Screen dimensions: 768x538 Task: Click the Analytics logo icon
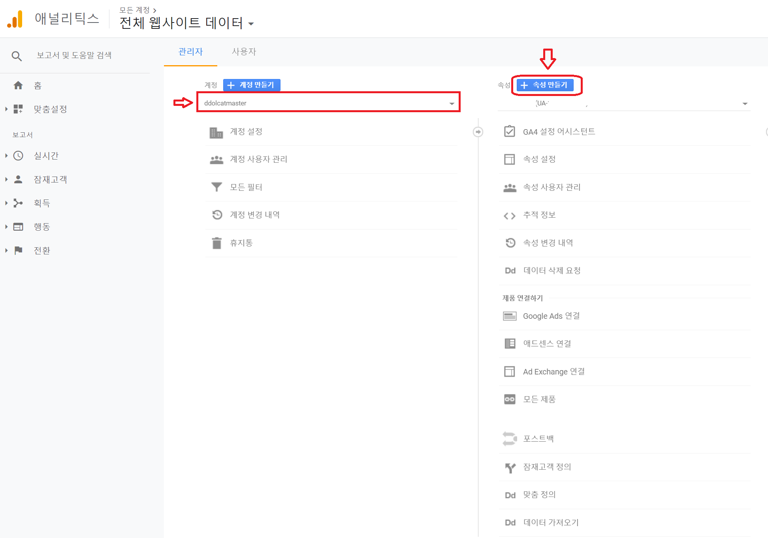15,19
